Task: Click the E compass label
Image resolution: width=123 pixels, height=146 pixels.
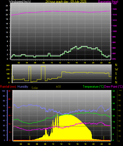Action: (x=116, y=78)
